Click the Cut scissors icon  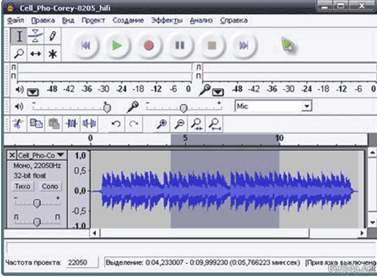(18, 124)
